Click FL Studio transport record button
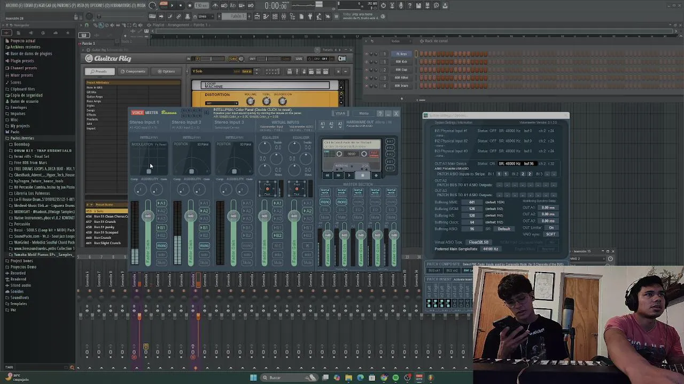 tap(189, 5)
